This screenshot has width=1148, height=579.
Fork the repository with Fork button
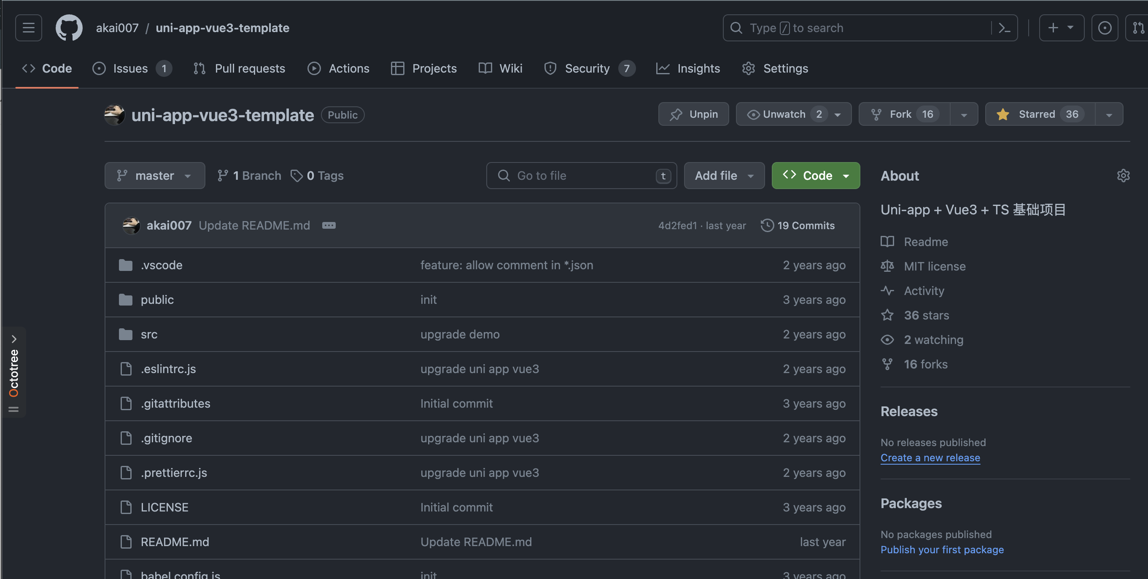pos(905,114)
